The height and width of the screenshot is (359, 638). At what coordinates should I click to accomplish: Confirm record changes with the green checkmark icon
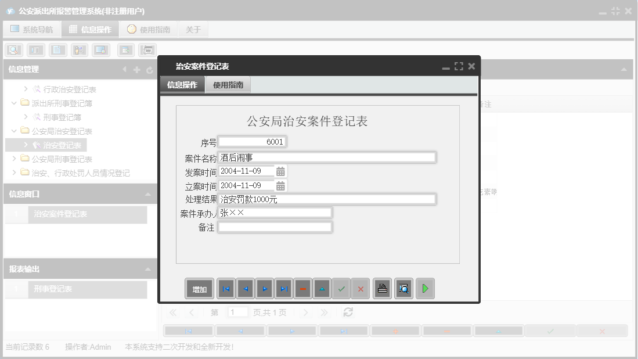click(341, 288)
